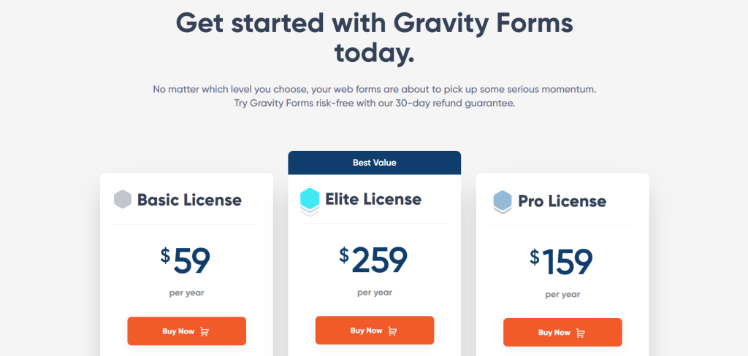748x356 pixels.
Task: Click the $259 price
Action: [x=373, y=260]
